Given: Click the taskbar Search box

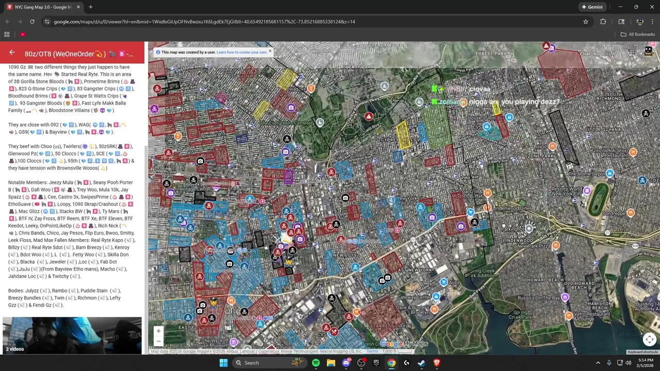Looking at the screenshot, I should pos(270,363).
